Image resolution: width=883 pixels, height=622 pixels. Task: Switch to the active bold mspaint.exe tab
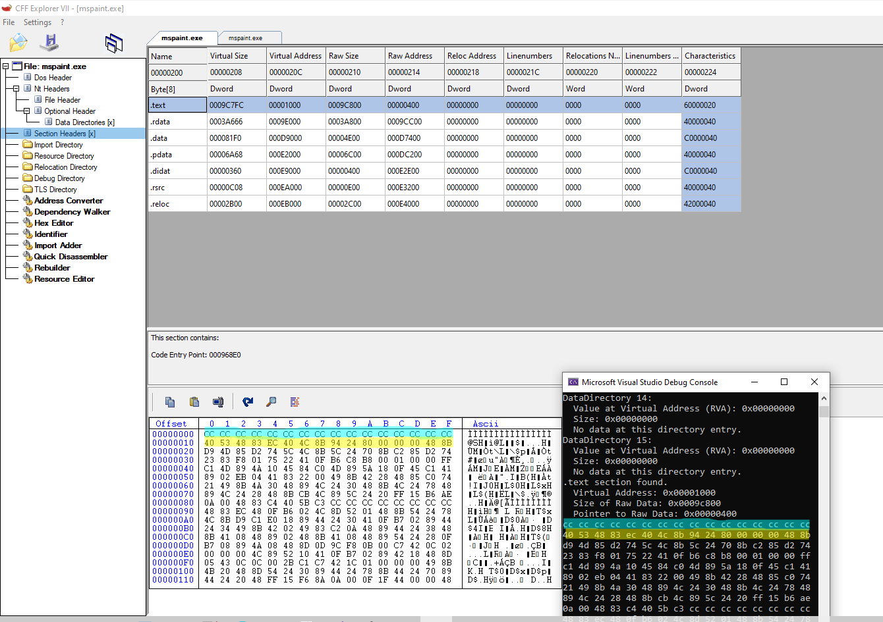coord(183,38)
